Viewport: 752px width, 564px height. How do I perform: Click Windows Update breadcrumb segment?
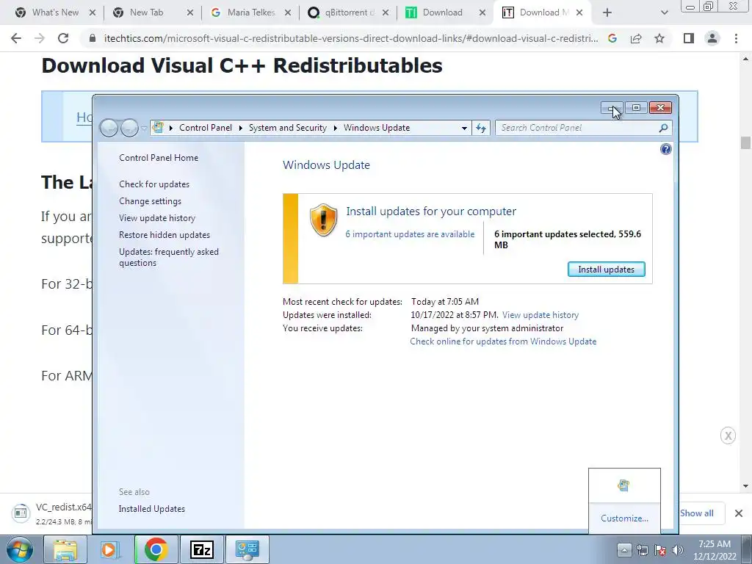377,128
